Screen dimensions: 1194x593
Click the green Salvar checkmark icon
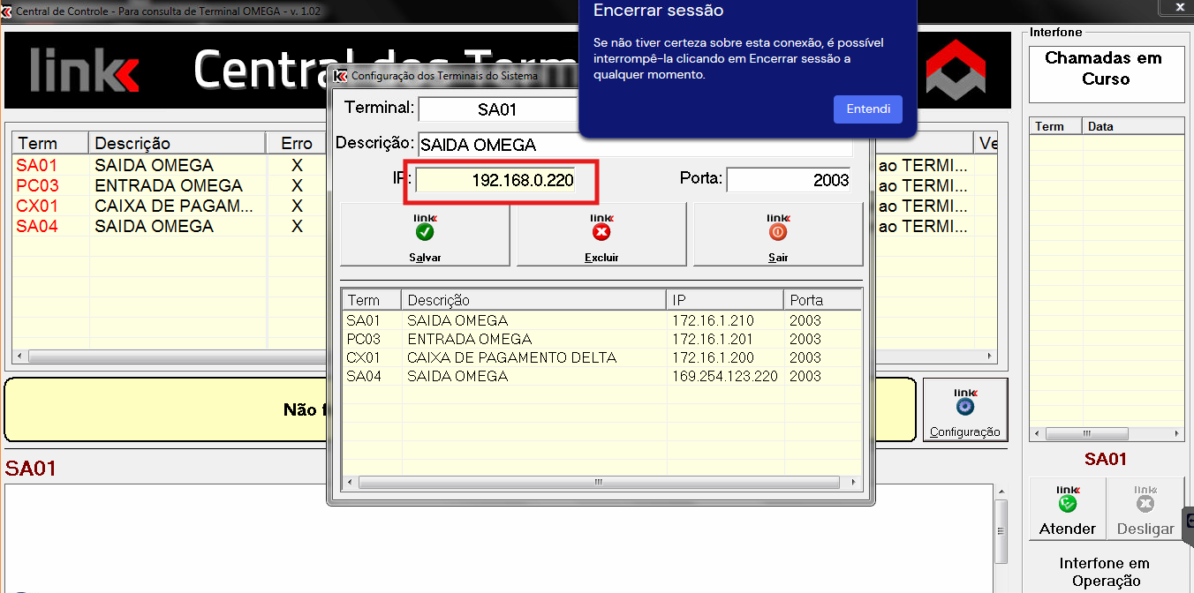click(425, 231)
